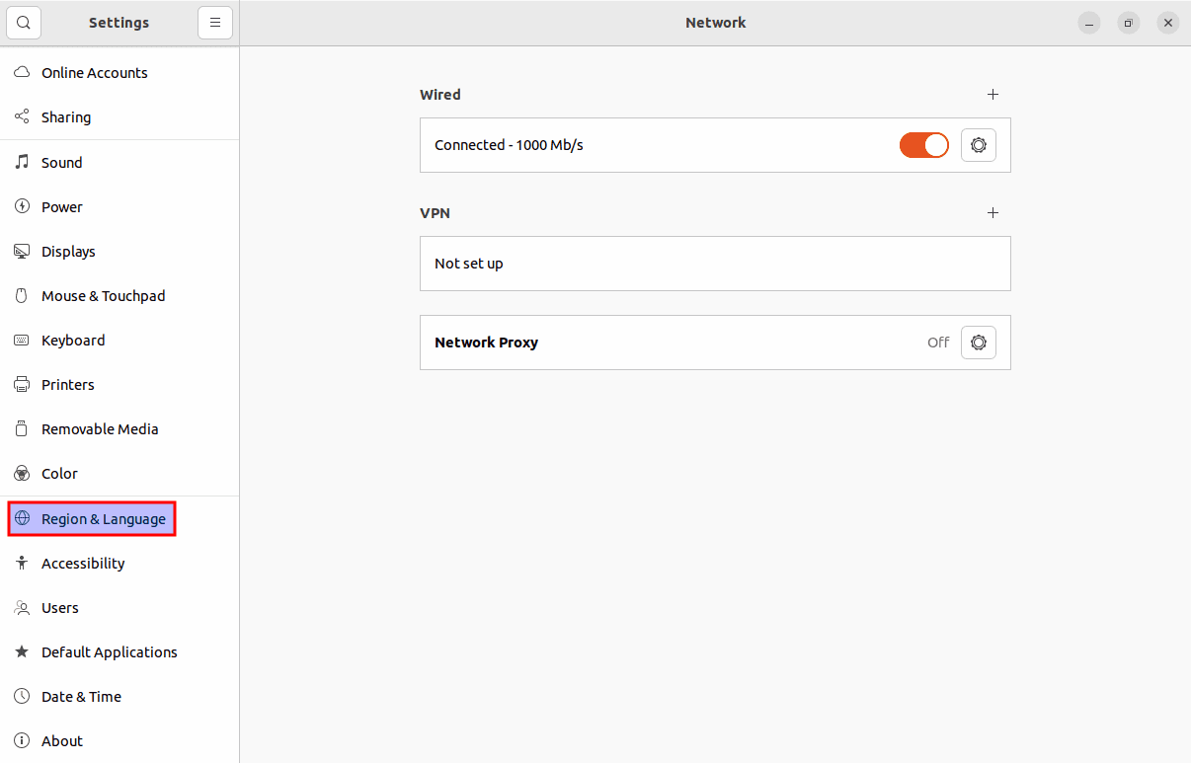Click the search icon in Settings header
This screenshot has height=763, width=1191.
pos(24,23)
